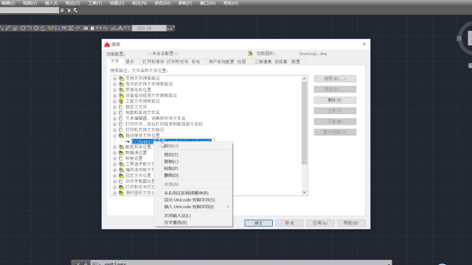Choose 粘贴(P) from the context menu
472x265 pixels.
click(193, 169)
